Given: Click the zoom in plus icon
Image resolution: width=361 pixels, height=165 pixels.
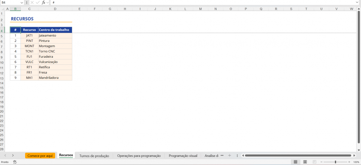Looking at the screenshot, I should [350, 162].
